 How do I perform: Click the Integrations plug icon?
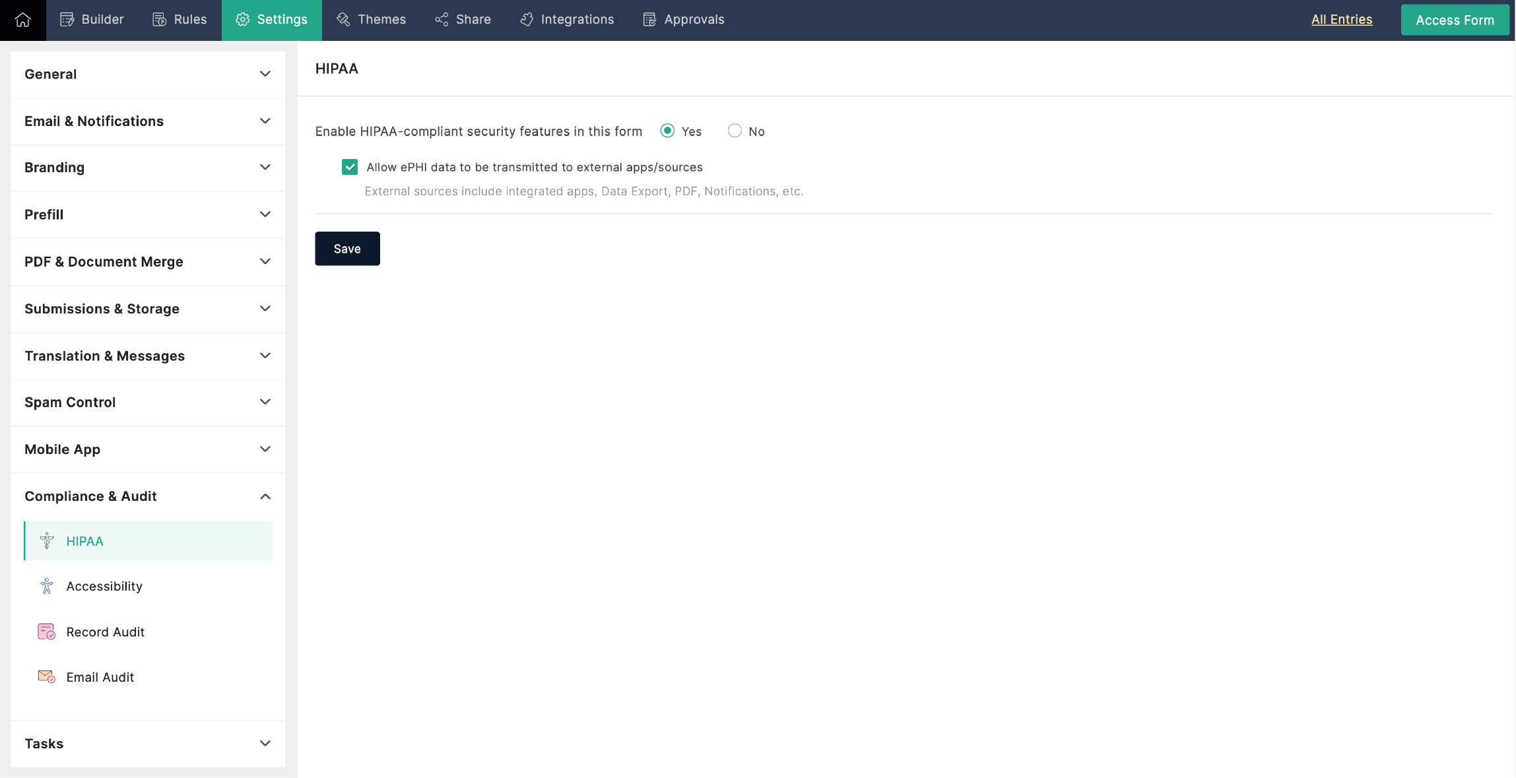tap(527, 20)
